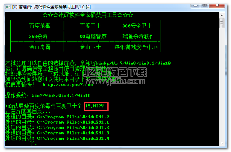Screen dimensions: 231x152
Task: Click the 金山毒霸 table cell
Action: 37,47
